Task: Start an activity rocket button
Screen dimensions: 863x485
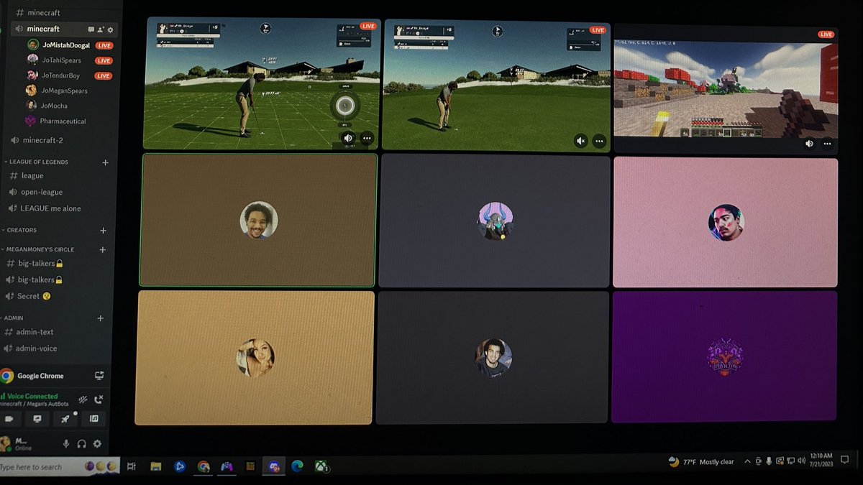Action: click(x=65, y=419)
